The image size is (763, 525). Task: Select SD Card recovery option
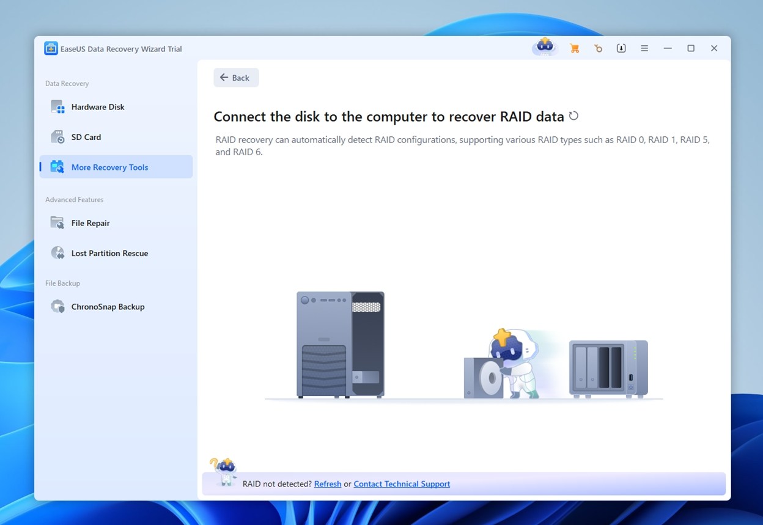[x=116, y=137]
